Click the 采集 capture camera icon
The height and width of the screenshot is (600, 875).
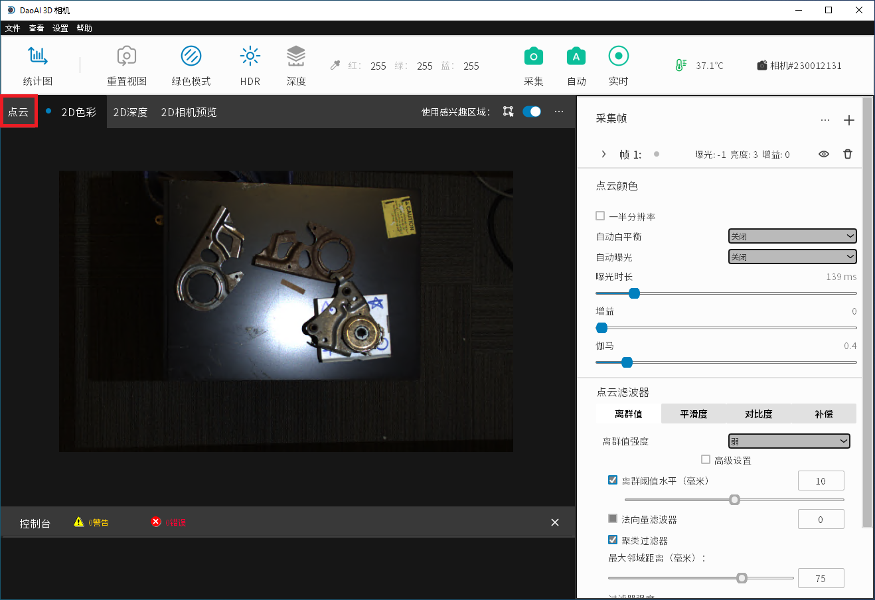coord(534,56)
